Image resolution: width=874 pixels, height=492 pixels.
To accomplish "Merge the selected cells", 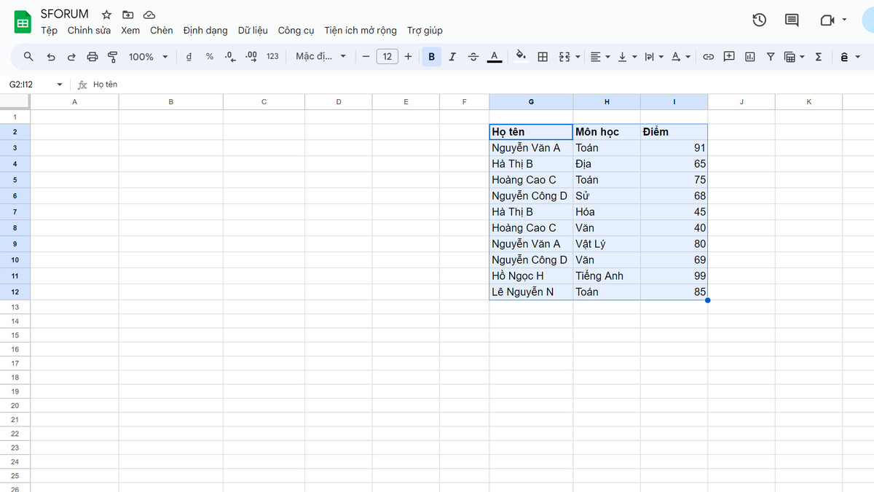I will click(x=564, y=57).
